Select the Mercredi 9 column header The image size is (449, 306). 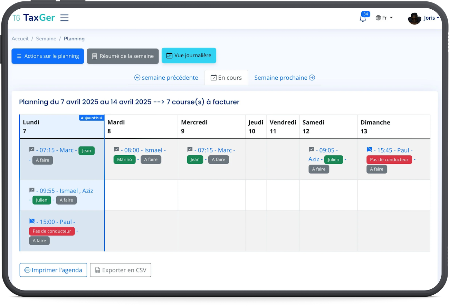[212, 127]
